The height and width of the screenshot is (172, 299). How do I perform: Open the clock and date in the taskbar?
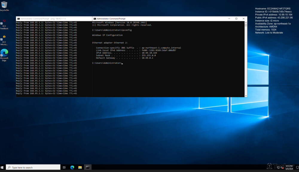click(289, 168)
